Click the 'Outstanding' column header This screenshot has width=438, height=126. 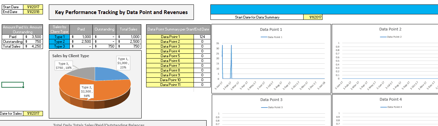(105, 29)
